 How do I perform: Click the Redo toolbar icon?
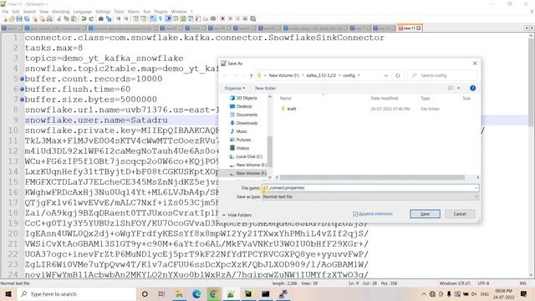(91, 18)
